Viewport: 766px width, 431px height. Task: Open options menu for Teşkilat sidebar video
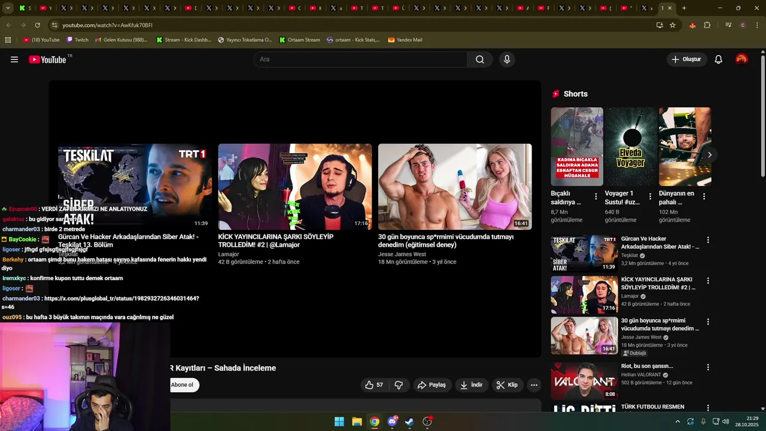pyautogui.click(x=708, y=240)
